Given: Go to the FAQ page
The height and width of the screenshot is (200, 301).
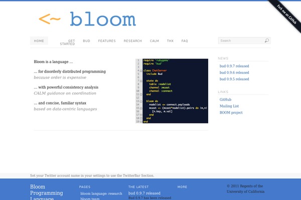Looking at the screenshot, I should [x=185, y=41].
